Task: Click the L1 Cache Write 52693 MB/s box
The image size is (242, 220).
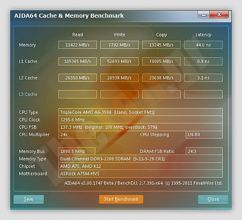Action: click(120, 61)
